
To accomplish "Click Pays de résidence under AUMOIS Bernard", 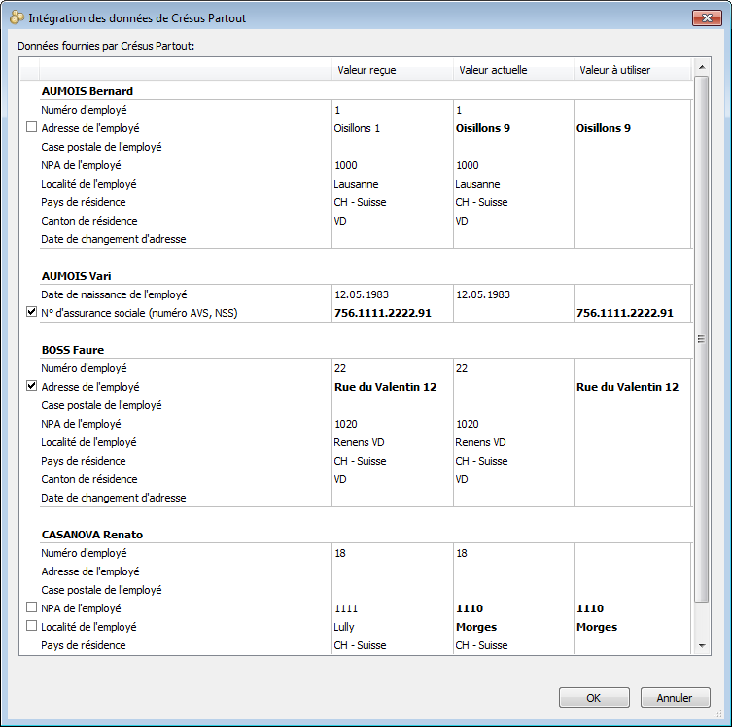I will (x=84, y=202).
